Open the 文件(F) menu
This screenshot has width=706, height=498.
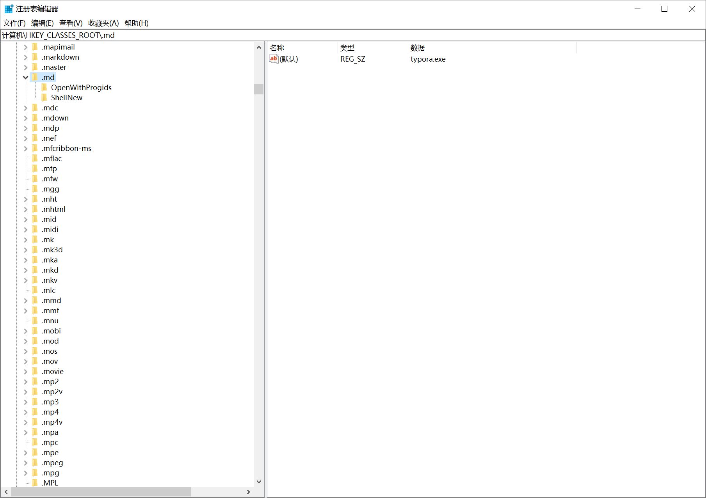14,23
